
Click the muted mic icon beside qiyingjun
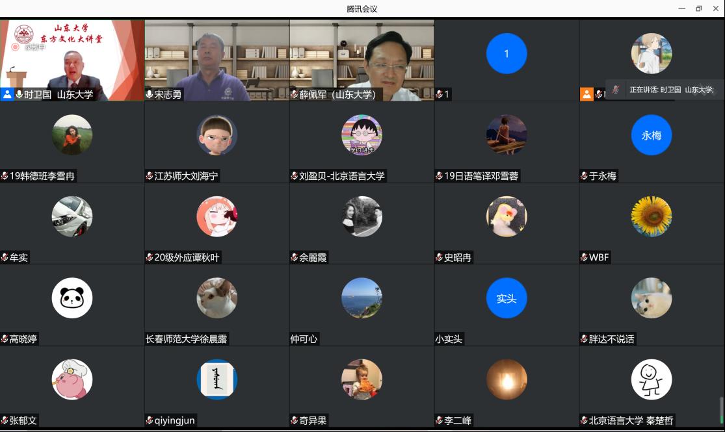click(150, 421)
